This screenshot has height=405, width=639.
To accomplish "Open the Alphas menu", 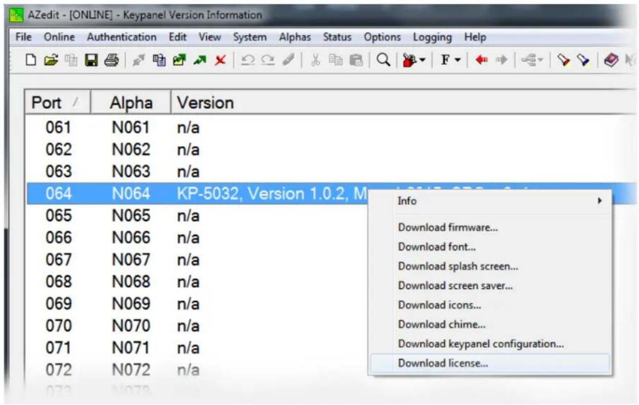I will (x=295, y=37).
